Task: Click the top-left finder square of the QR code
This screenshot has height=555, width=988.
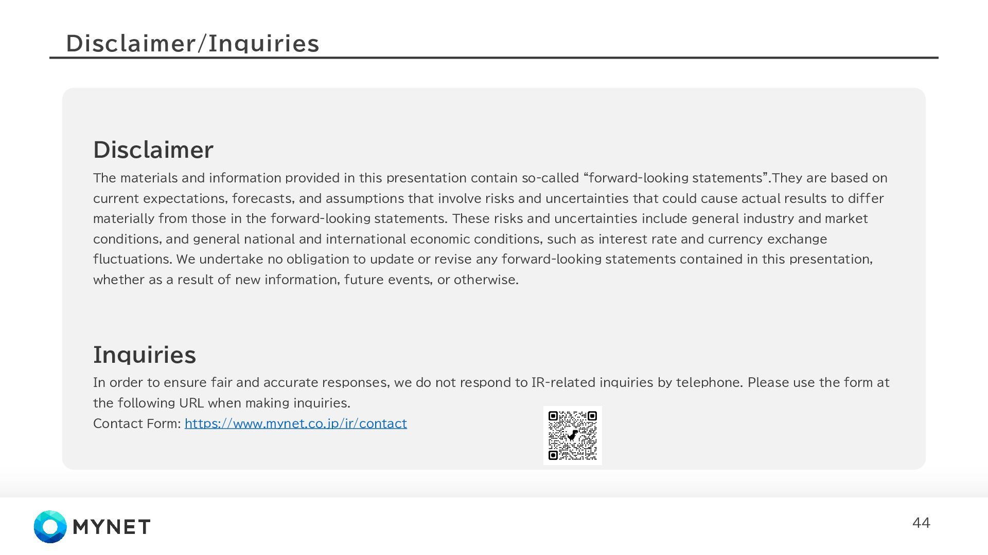Action: coord(553,416)
